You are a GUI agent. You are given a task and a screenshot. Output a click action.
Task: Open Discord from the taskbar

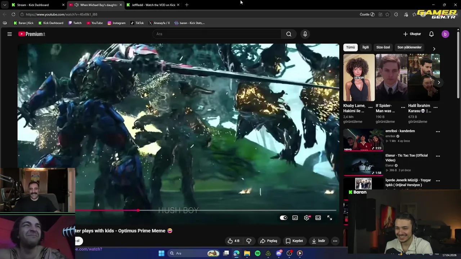pos(279,253)
